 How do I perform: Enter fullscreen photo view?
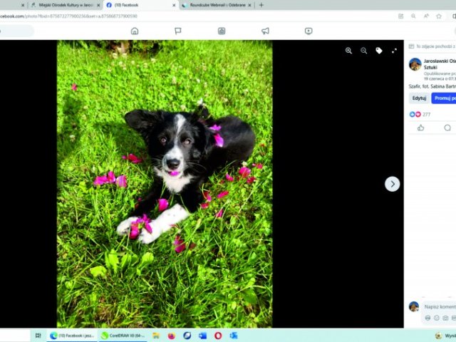[x=394, y=51]
